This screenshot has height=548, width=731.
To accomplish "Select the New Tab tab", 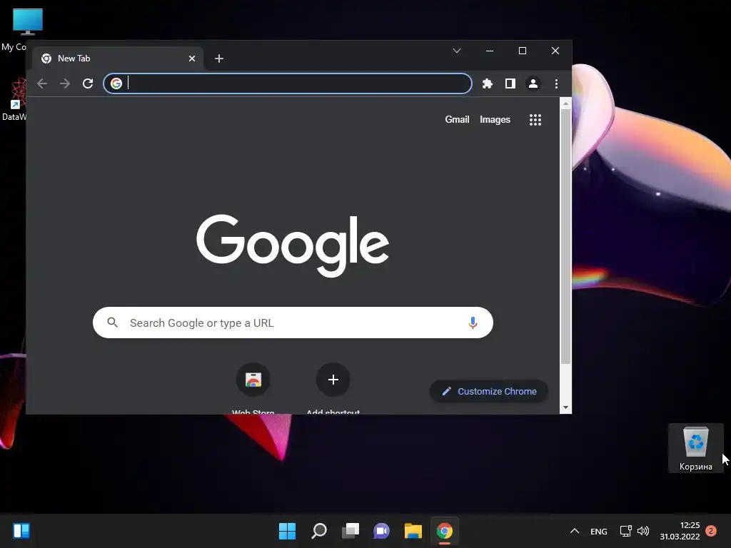I will click(119, 59).
